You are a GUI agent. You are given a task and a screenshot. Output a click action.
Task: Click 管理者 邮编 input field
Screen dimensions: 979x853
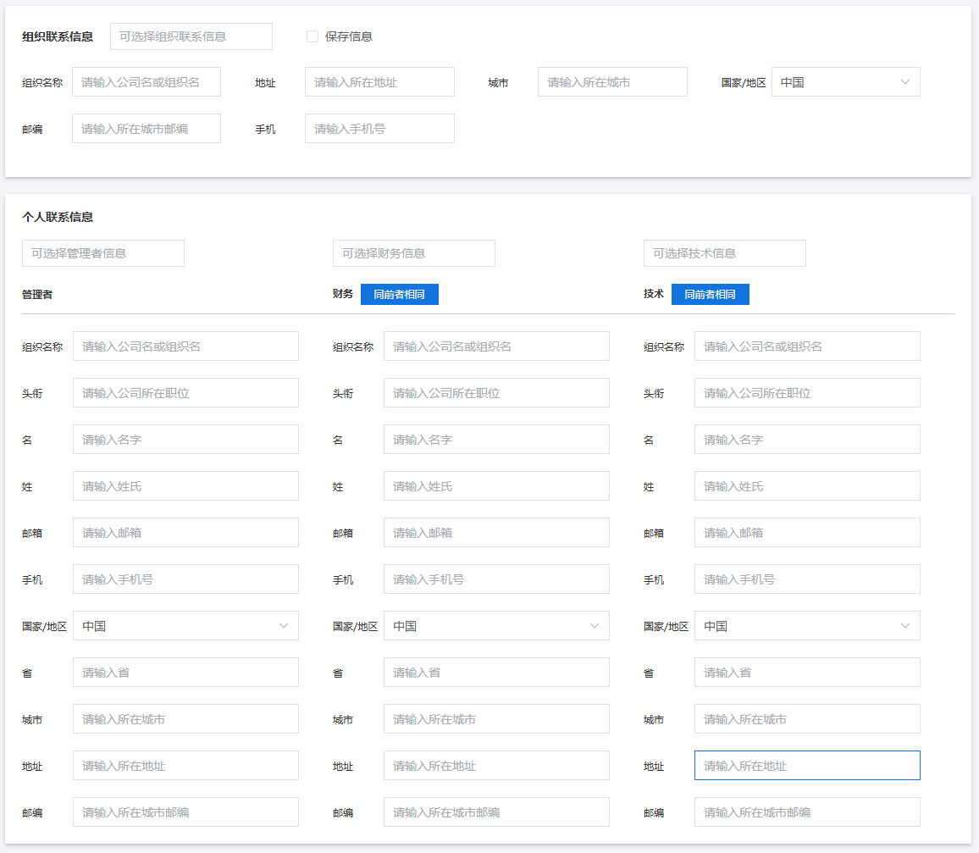[x=185, y=811]
